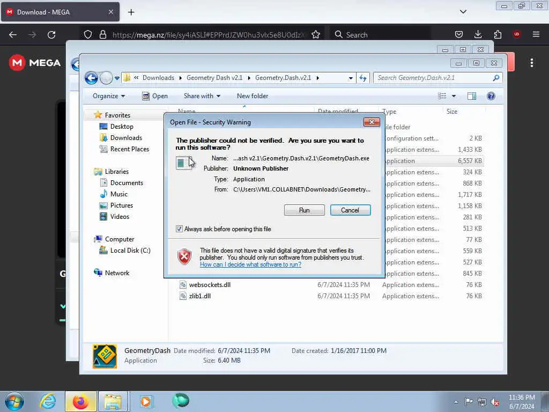
Task: Open recent locations dropdown near nav arrows
Action: [x=117, y=78]
